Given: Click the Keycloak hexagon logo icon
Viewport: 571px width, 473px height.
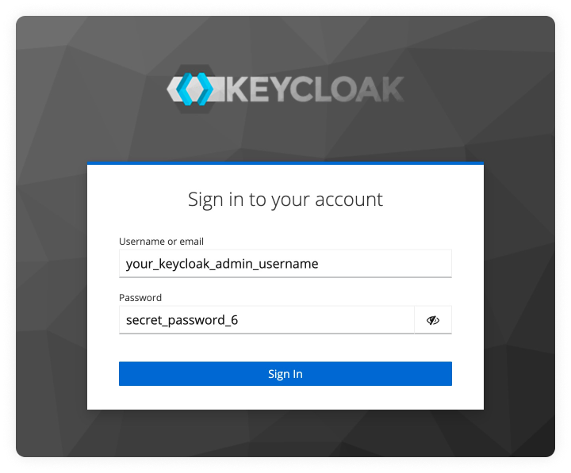Looking at the screenshot, I should [195, 89].
